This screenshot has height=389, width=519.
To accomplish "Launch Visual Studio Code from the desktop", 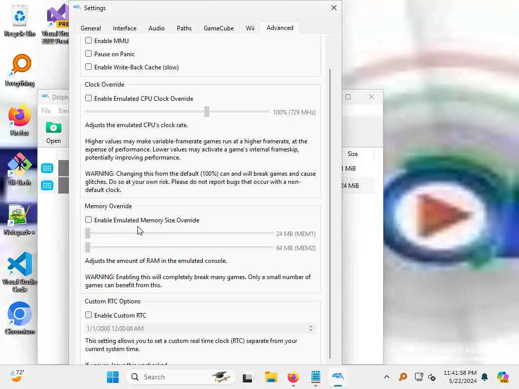I will pos(20,272).
